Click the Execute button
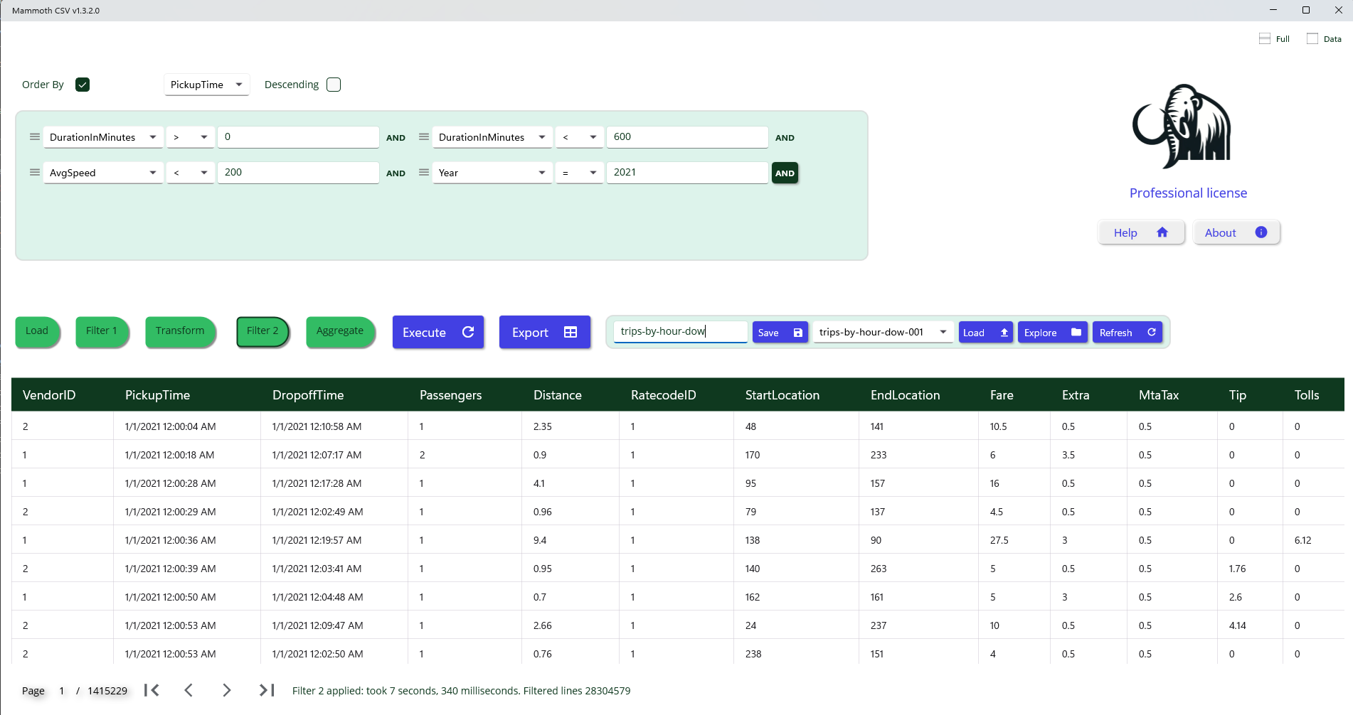1353x715 pixels. (x=437, y=332)
